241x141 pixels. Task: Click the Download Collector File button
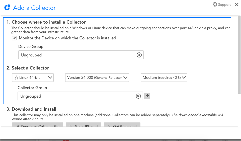coord(38,125)
